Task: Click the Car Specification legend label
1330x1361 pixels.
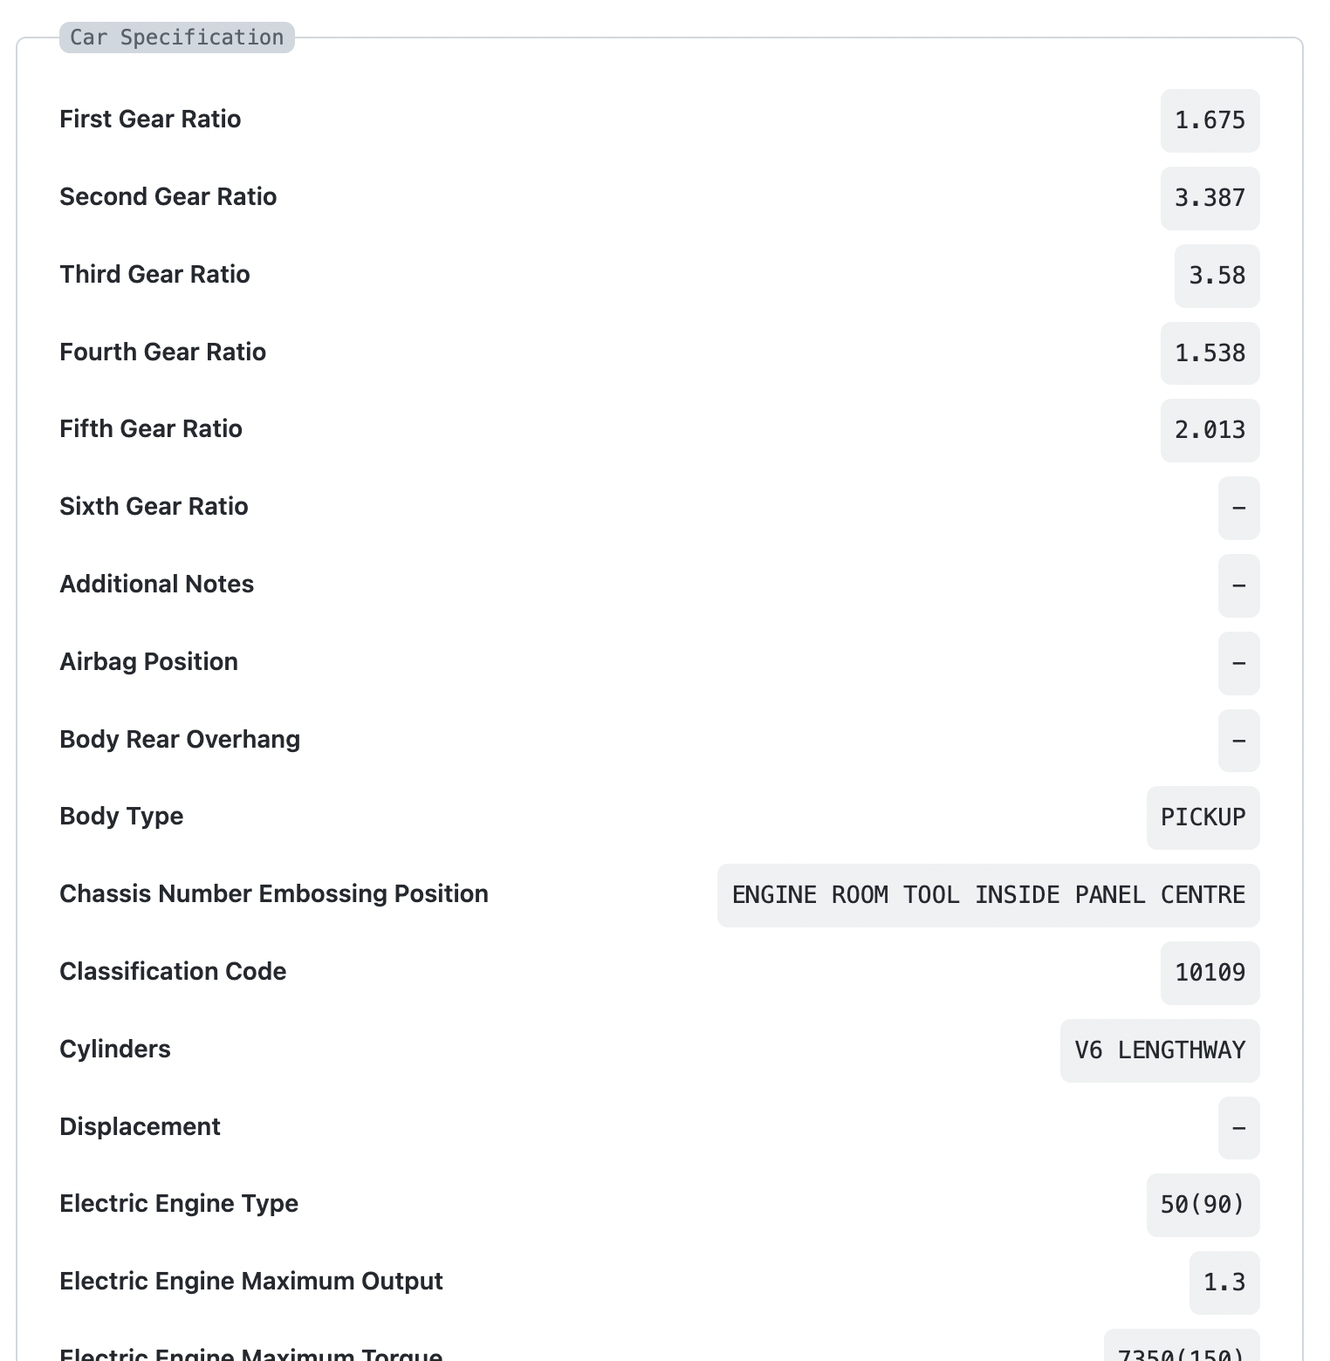Action: pos(177,38)
